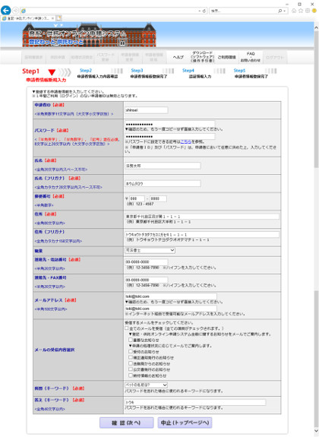Viewport: 319px width, 437px height.
Task: Open favorites with the star icon
Action: (301, 11)
